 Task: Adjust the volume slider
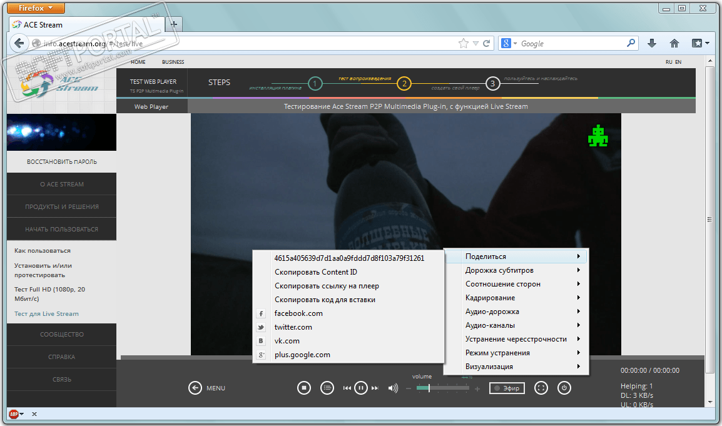tap(443, 388)
